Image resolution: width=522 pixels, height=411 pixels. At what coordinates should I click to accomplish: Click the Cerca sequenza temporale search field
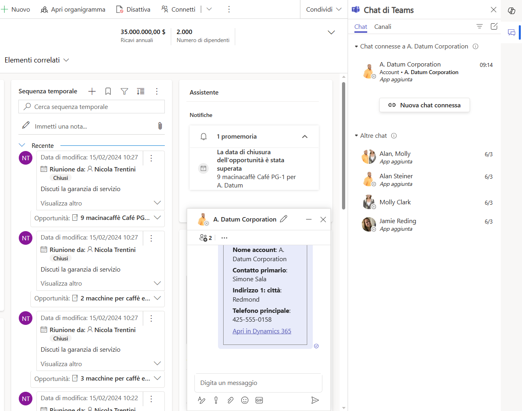click(x=92, y=107)
